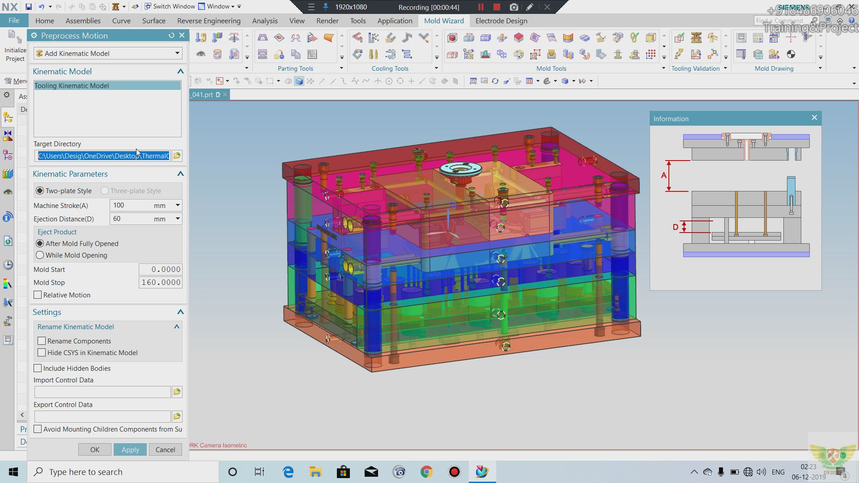Check Hide CSYS in Kinematic Model
859x483 pixels.
pyautogui.click(x=42, y=353)
